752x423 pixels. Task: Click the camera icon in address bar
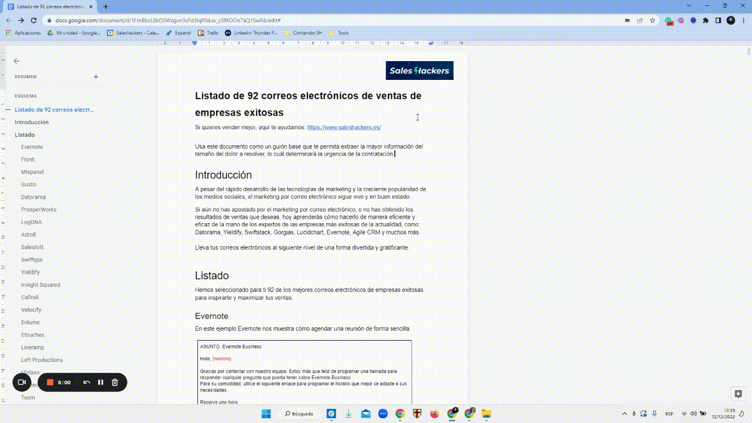point(627,20)
